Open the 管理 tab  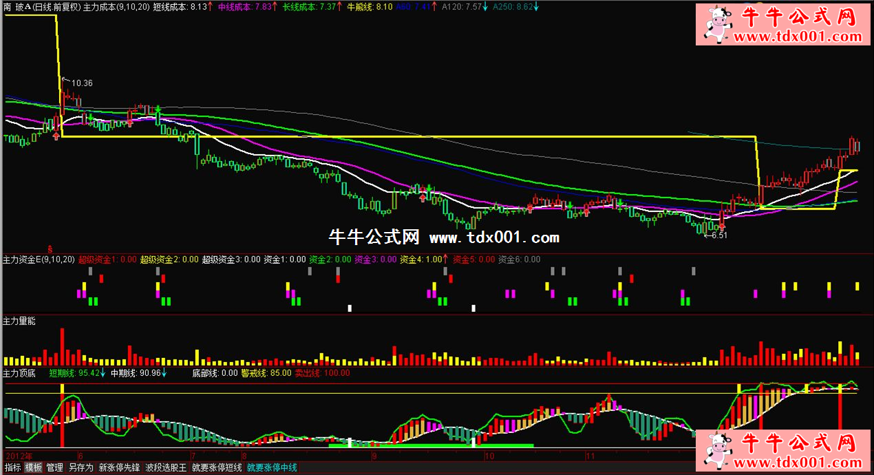click(x=55, y=468)
